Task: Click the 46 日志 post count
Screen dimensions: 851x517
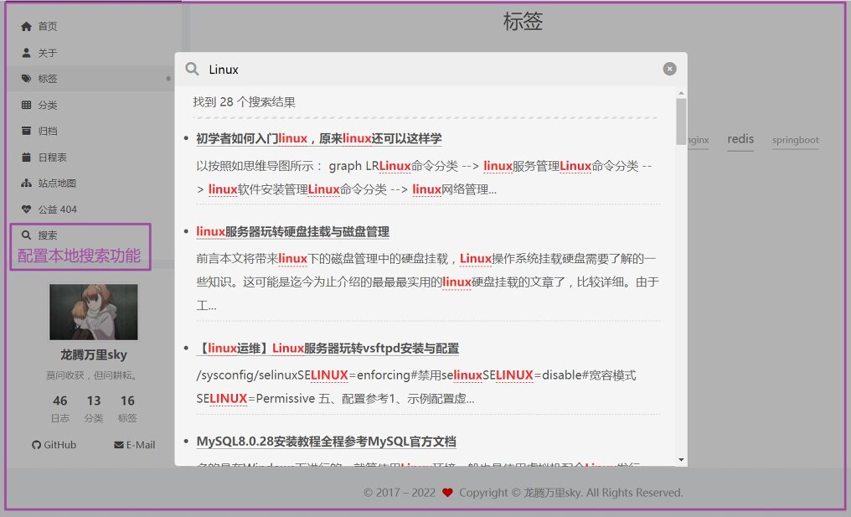Action: click(x=59, y=408)
